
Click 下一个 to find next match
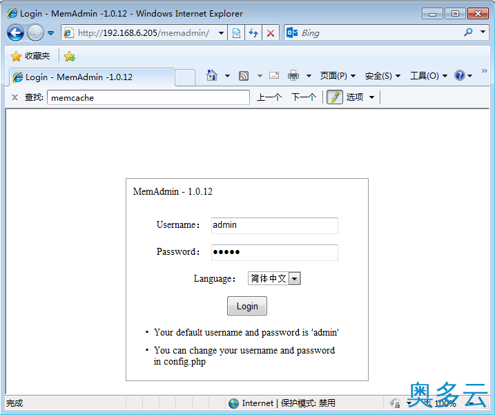click(303, 97)
